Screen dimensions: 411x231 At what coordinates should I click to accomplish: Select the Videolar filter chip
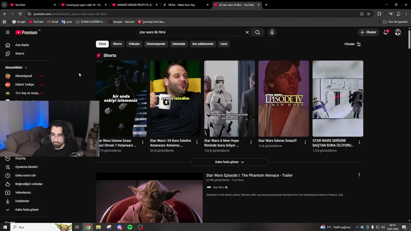(134, 44)
